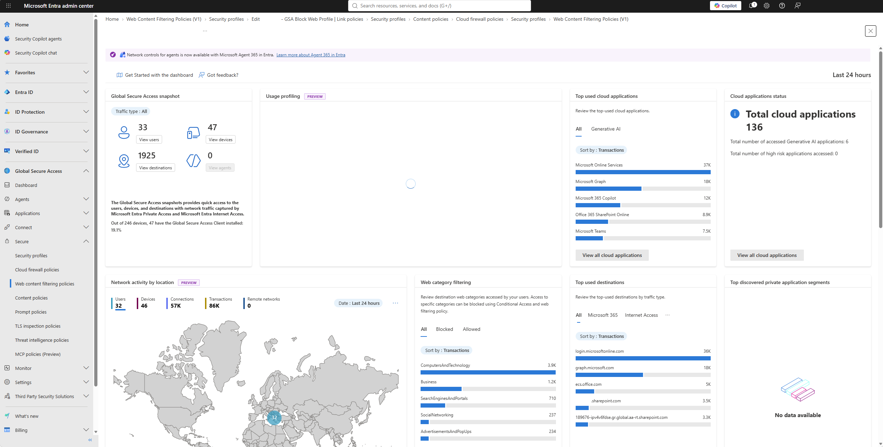Select the Generative AI tab
This screenshot has width=883, height=447.
pyautogui.click(x=606, y=129)
